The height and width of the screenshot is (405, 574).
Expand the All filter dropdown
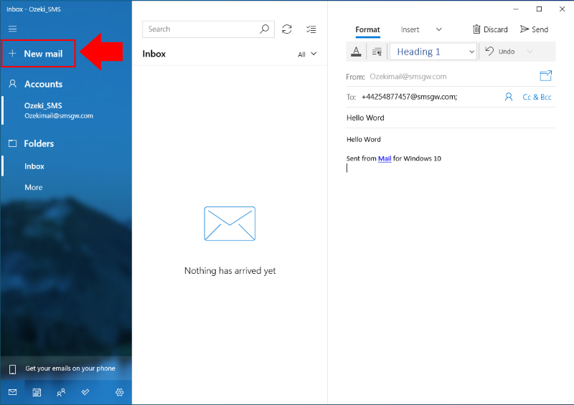pyautogui.click(x=307, y=54)
